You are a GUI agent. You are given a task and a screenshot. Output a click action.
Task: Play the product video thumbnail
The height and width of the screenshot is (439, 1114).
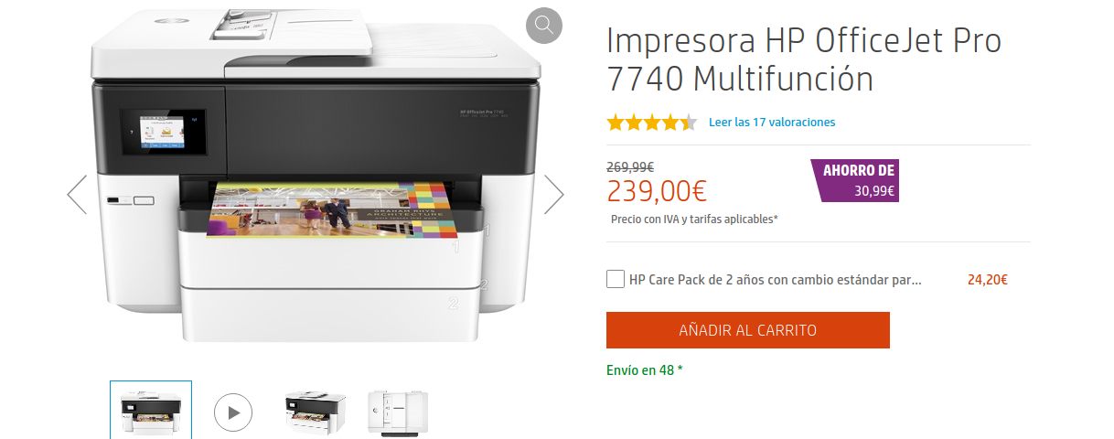233,412
